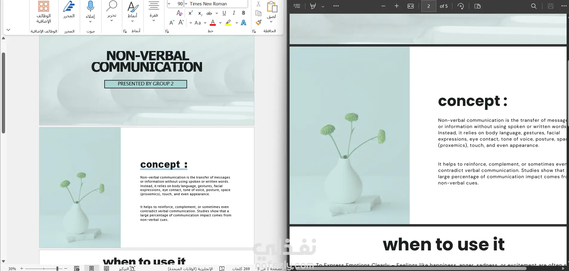The width and height of the screenshot is (569, 271).
Task: Clear all formatting with the eraser icon
Action: pyautogui.click(x=179, y=13)
